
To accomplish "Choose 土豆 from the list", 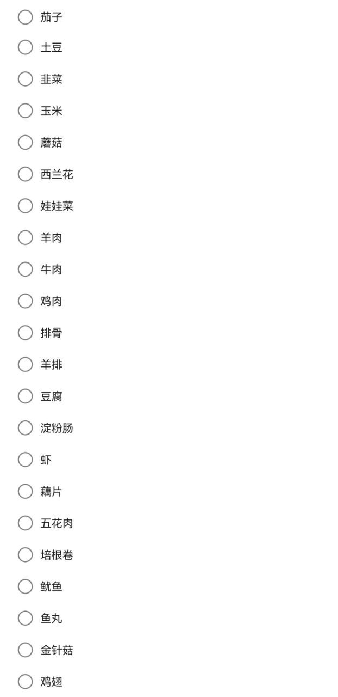I will tap(26, 47).
